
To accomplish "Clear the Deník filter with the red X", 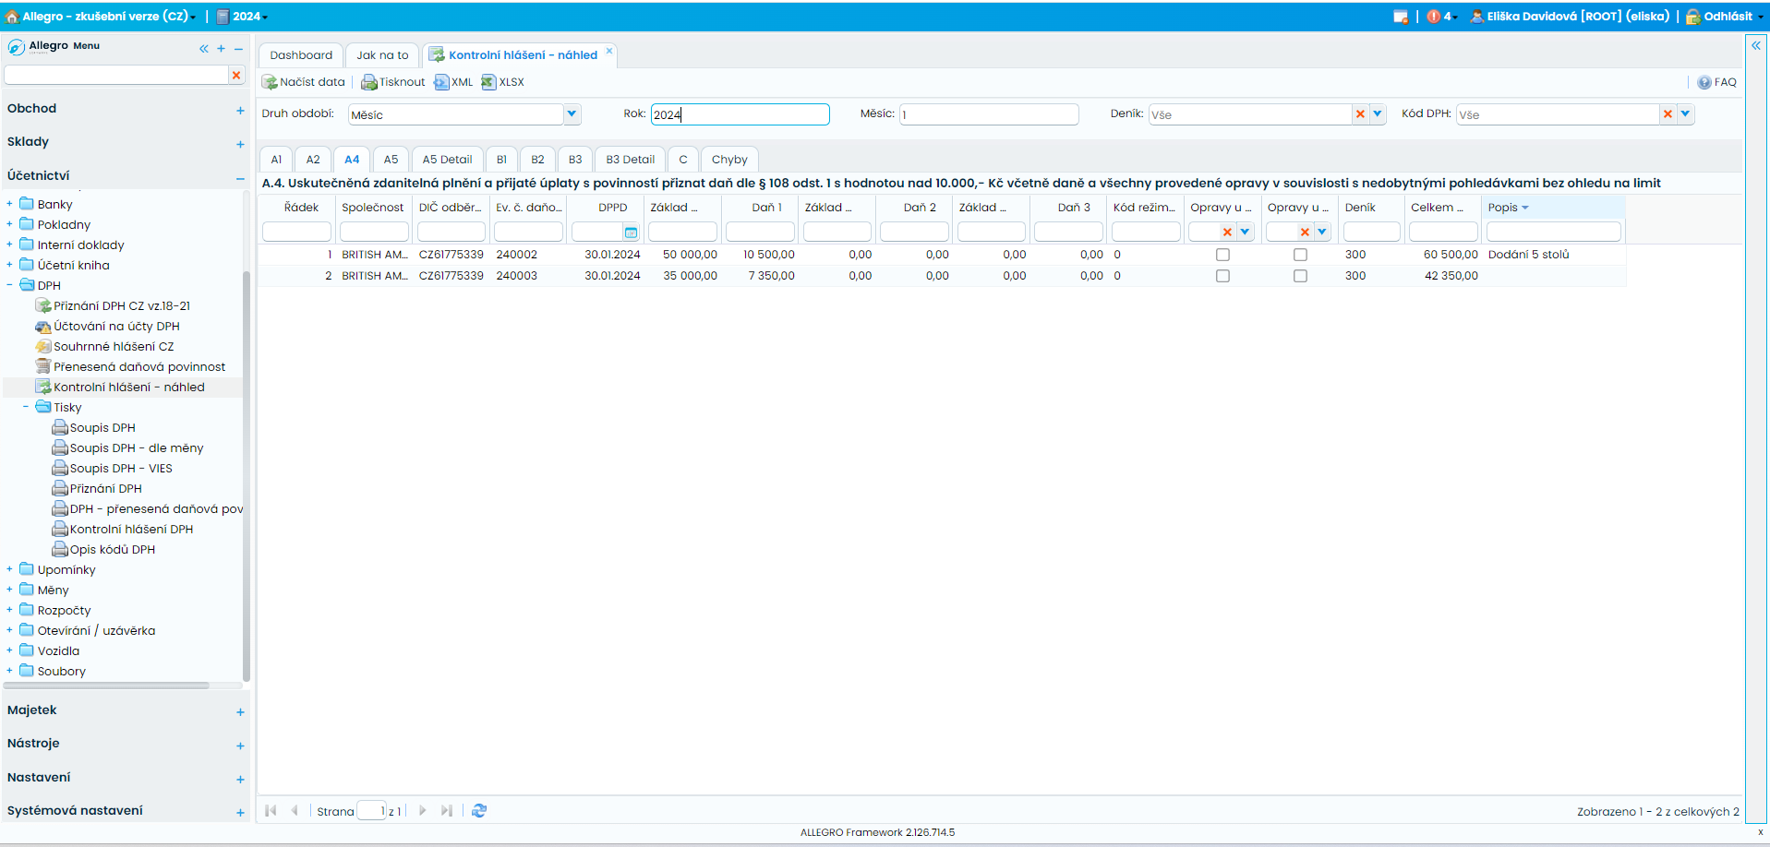I will pyautogui.click(x=1360, y=114).
